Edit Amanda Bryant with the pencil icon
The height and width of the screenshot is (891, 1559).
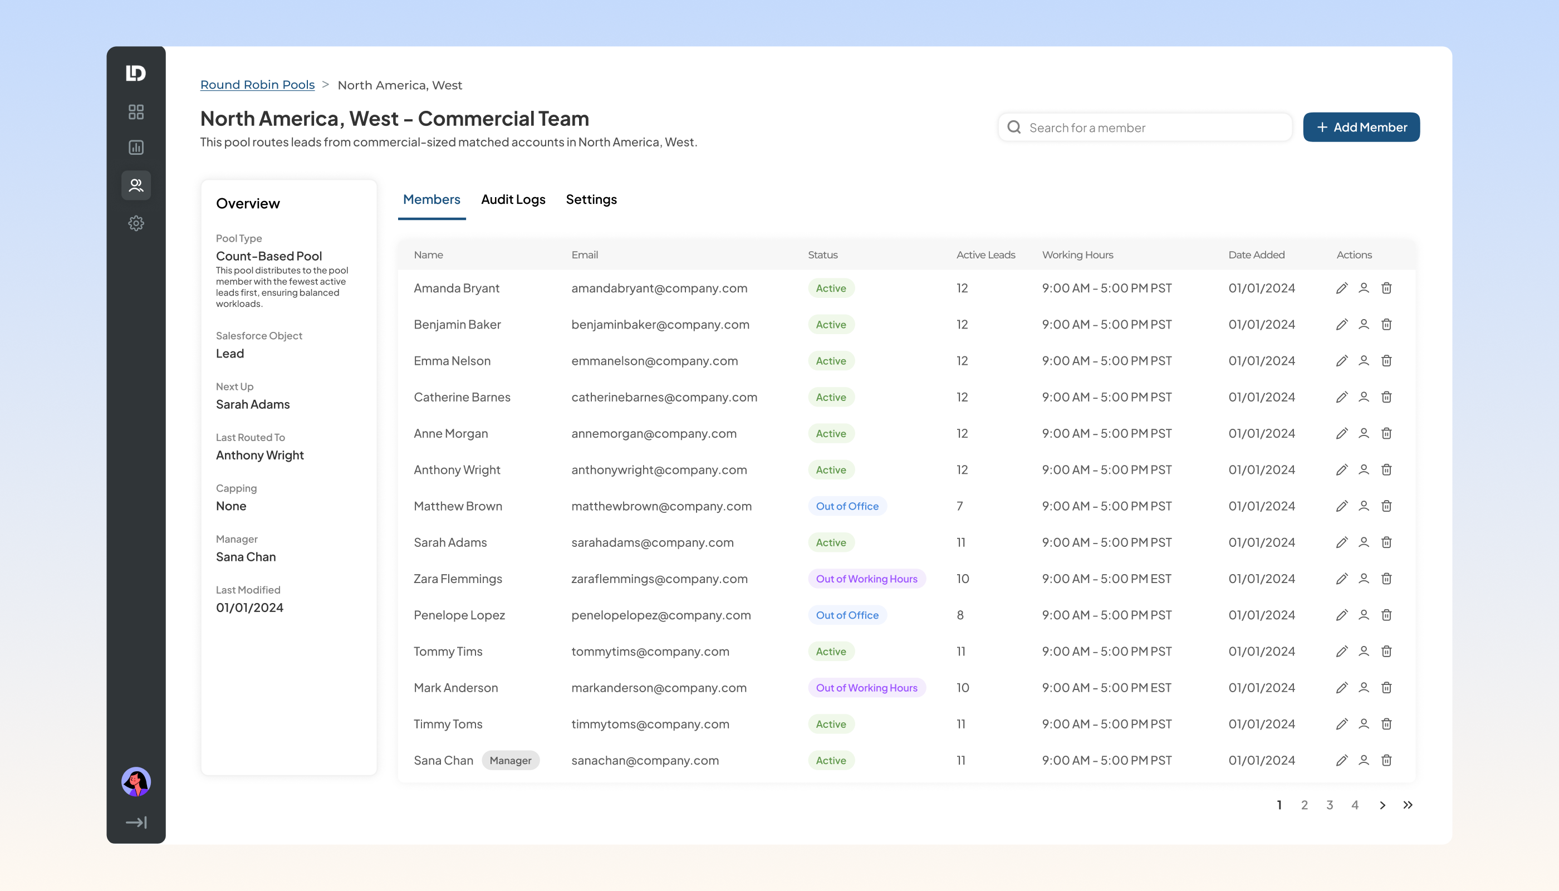(1342, 288)
